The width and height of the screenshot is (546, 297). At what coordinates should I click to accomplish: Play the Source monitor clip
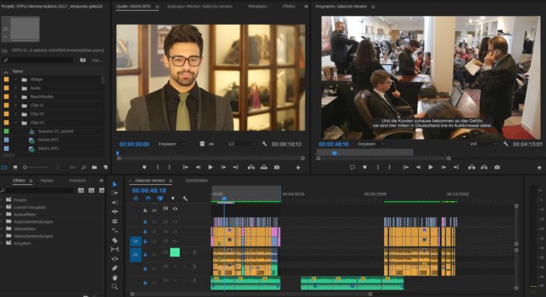211,167
